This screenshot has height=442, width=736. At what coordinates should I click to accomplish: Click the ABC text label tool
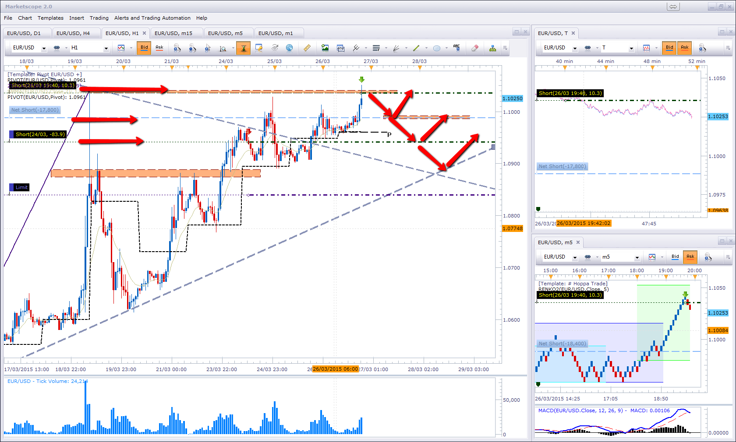click(456, 48)
